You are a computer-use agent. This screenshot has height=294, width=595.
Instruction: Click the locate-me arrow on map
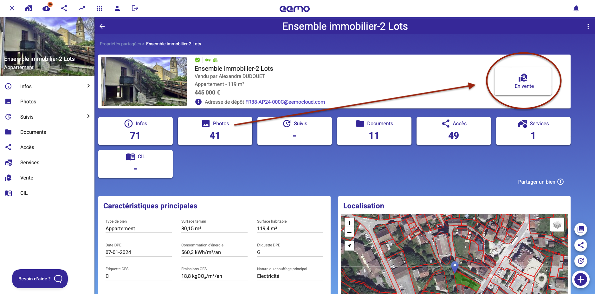click(349, 245)
